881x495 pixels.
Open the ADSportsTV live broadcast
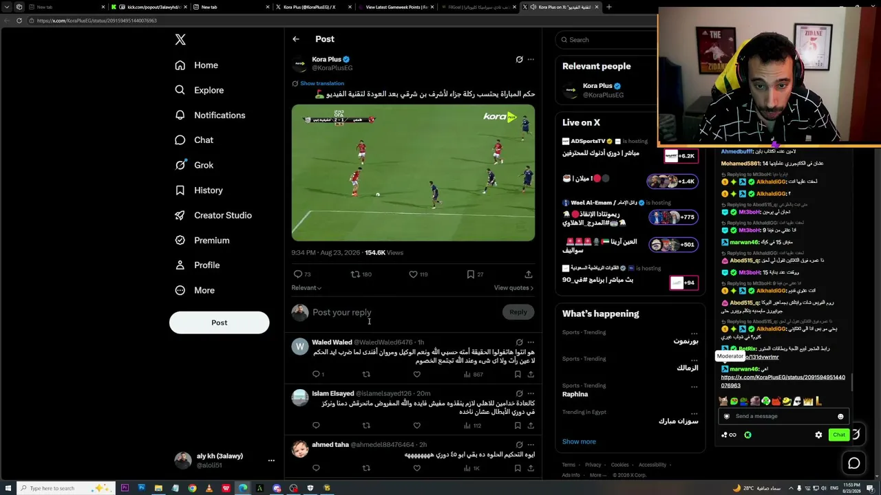pyautogui.click(x=629, y=148)
